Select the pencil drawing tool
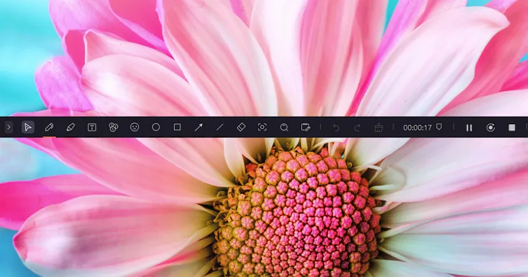 (x=49, y=127)
